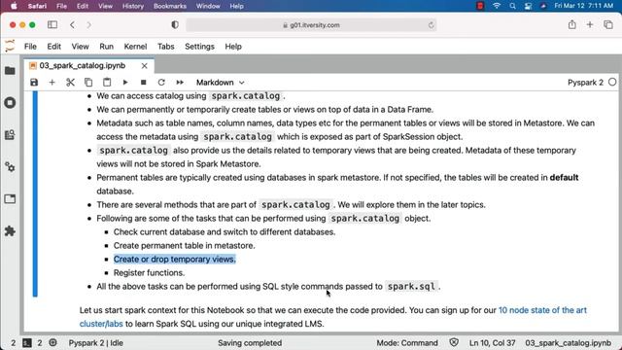The height and width of the screenshot is (350, 622).
Task: Focus the g01.itversity.com address bar
Action: pos(311,25)
